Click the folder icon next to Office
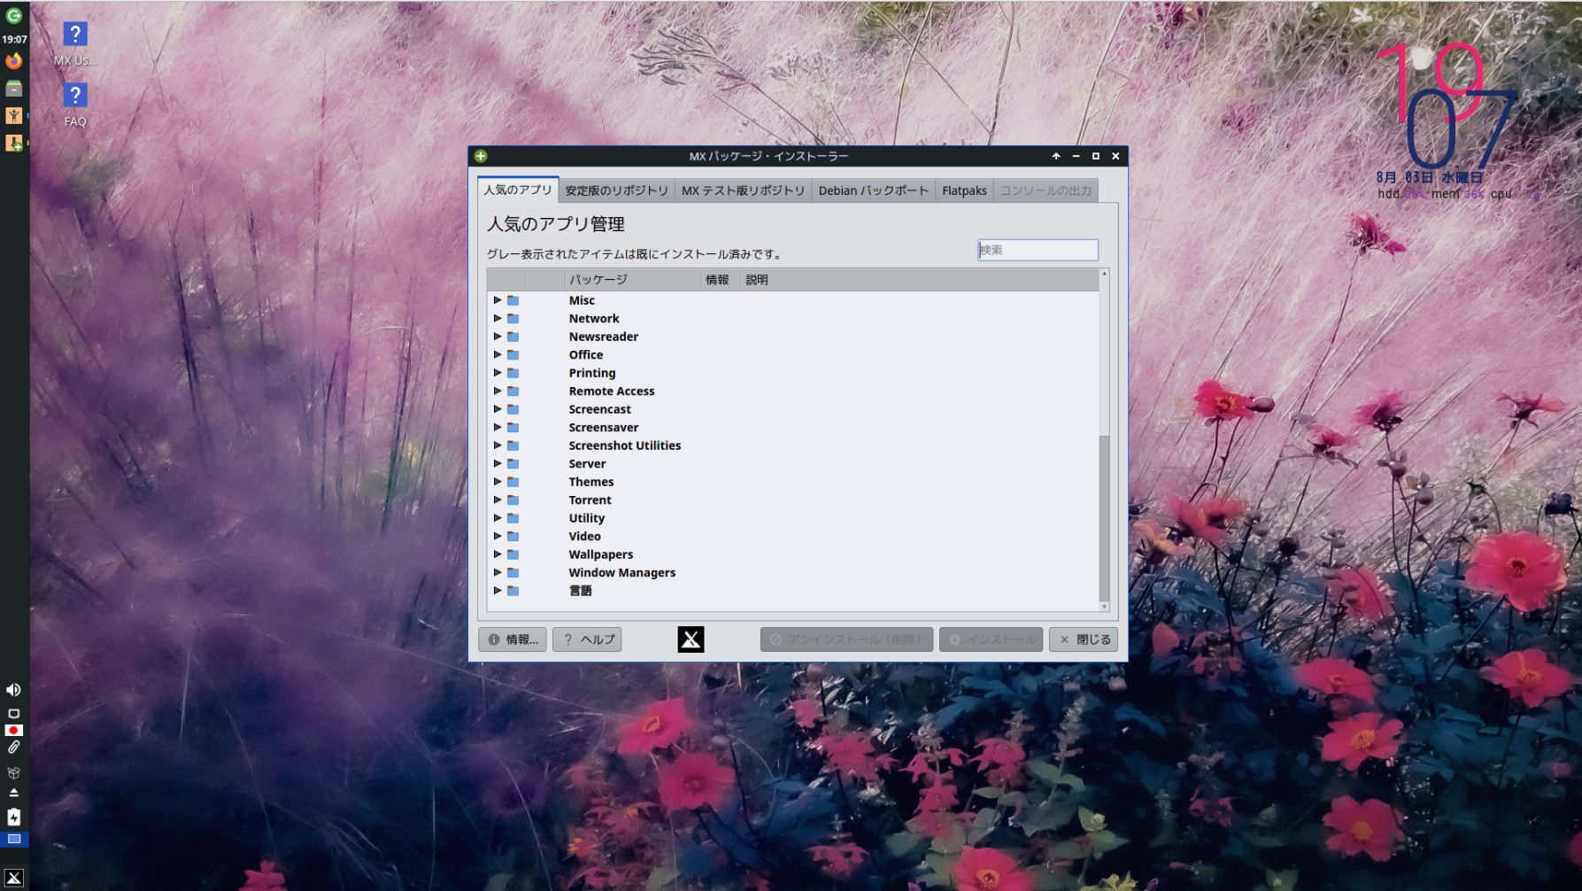Viewport: 1582px width, 891px height. [x=513, y=355]
